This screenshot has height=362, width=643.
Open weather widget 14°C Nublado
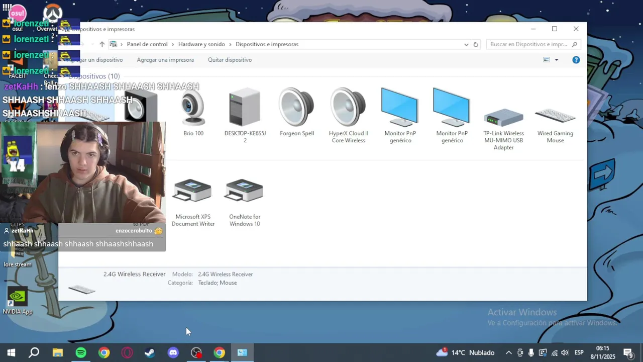465,352
